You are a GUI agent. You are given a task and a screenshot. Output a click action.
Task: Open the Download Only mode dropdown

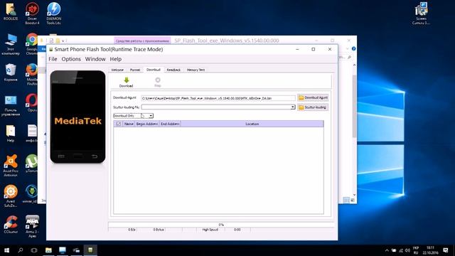click(x=151, y=116)
